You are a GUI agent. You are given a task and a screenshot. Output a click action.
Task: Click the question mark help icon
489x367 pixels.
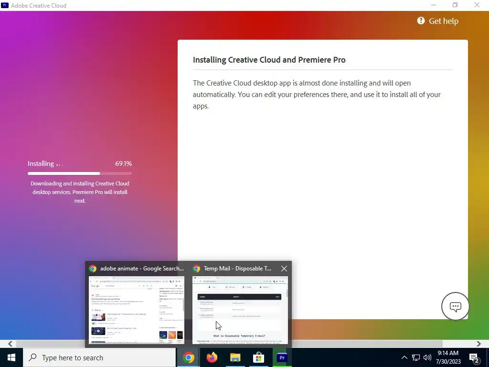[x=421, y=21]
